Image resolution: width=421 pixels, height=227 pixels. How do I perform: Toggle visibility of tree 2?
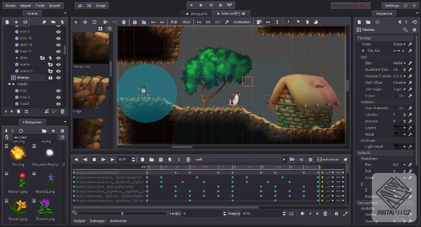coord(58,97)
